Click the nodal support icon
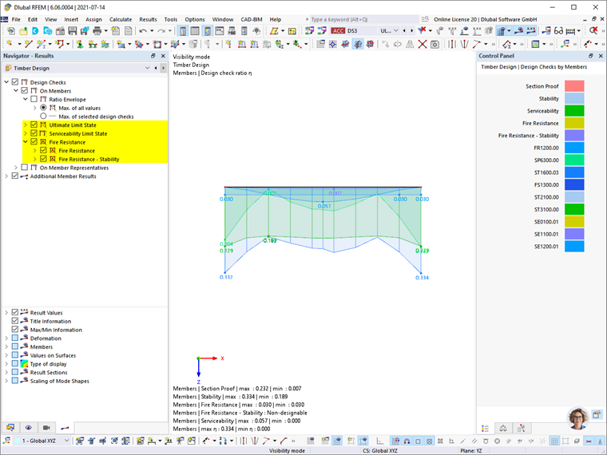607x455 pixels. (79, 45)
